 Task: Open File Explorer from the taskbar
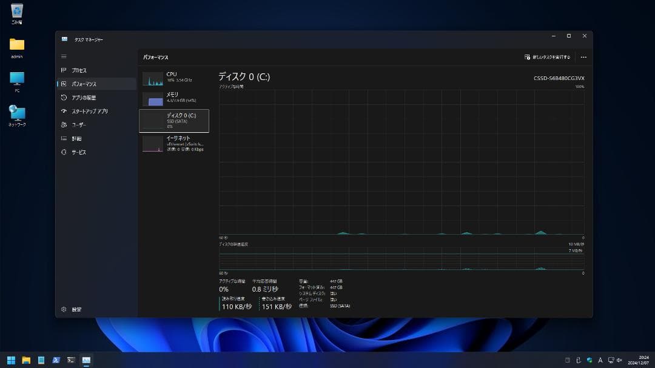click(x=26, y=360)
